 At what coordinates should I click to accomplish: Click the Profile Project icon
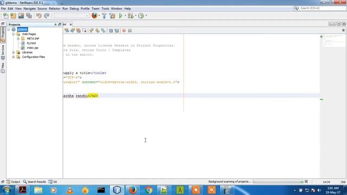pyautogui.click(x=141, y=16)
